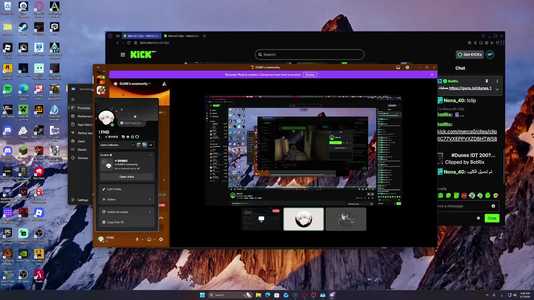Select the gray avatar voice participant tile
Screen dimensions: 534x300
(x=346, y=219)
